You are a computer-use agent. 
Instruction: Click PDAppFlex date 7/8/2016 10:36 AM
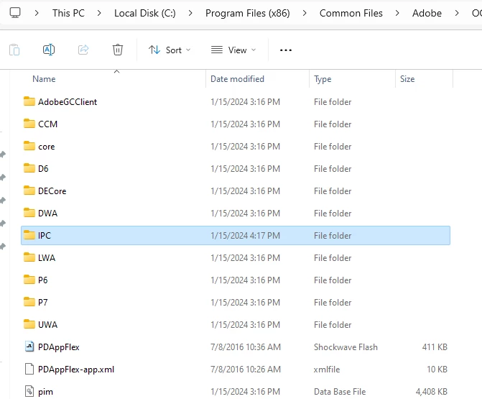(245, 347)
